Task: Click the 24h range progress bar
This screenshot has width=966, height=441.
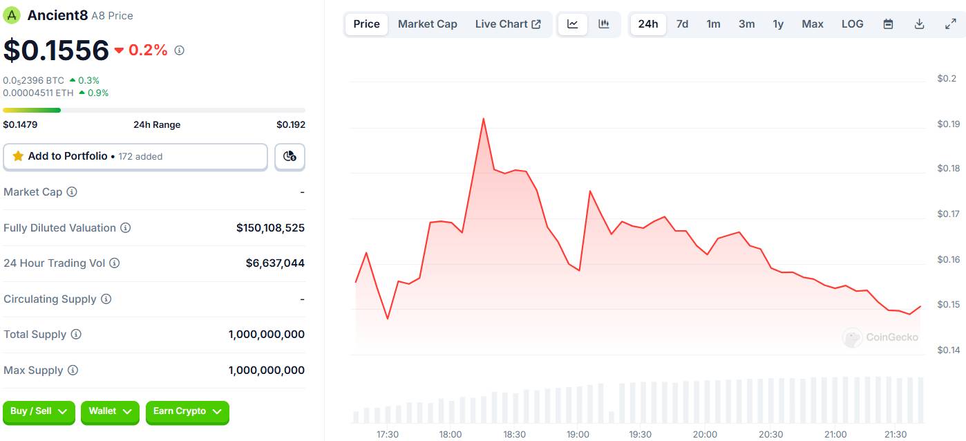Action: tap(154, 110)
